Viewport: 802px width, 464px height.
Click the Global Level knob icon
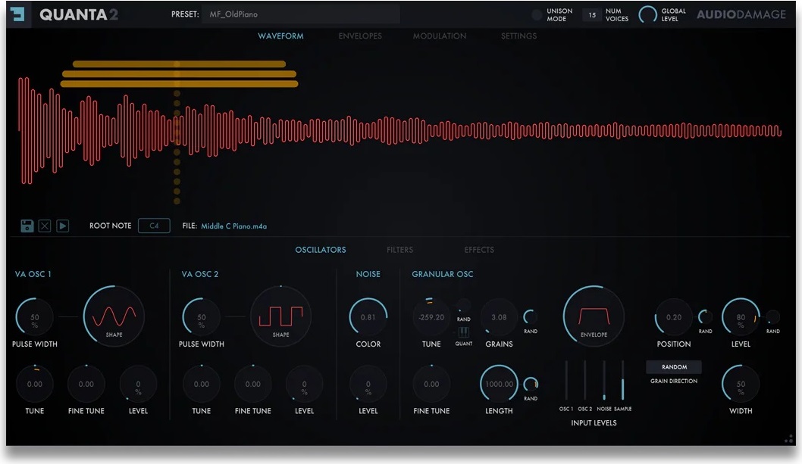(x=648, y=13)
